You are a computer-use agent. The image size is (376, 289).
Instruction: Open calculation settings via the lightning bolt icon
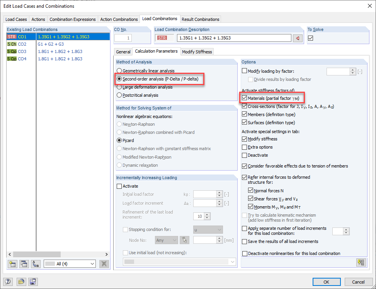361,262
